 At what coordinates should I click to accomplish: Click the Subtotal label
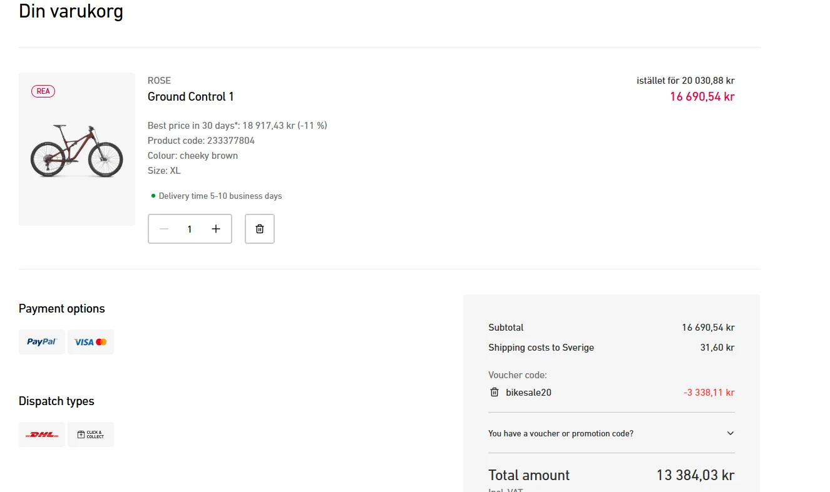tap(506, 328)
